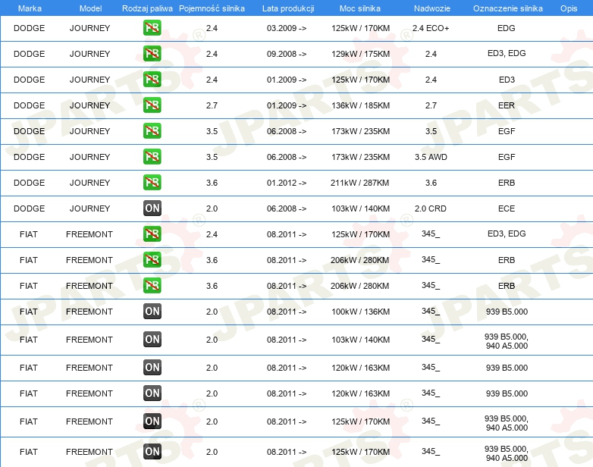Click 129kW / 175KM power cell

(360, 54)
